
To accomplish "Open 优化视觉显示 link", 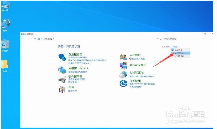I will click(x=136, y=87).
